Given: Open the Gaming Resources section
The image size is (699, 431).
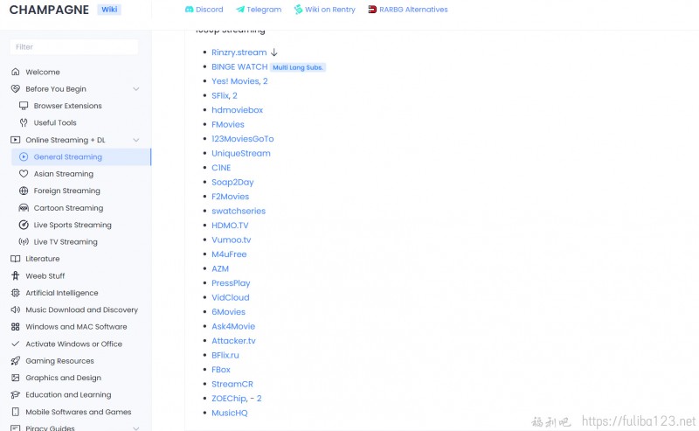Looking at the screenshot, I should click(x=59, y=361).
